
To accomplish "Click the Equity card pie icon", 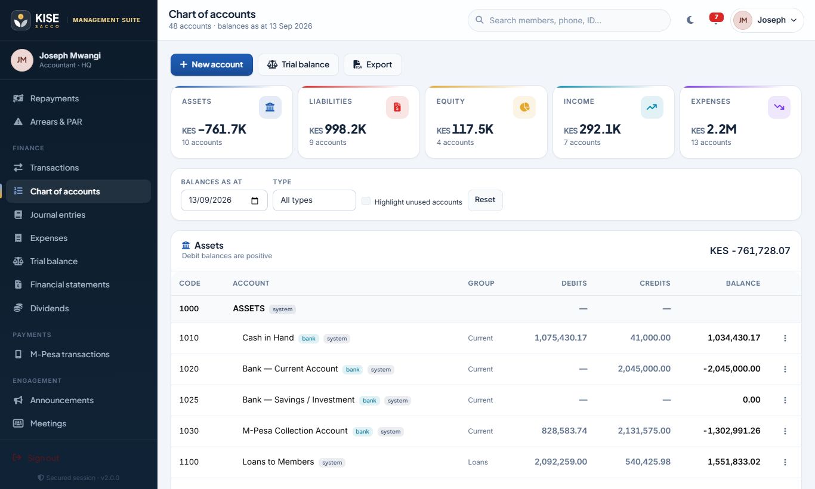I will pyautogui.click(x=524, y=107).
